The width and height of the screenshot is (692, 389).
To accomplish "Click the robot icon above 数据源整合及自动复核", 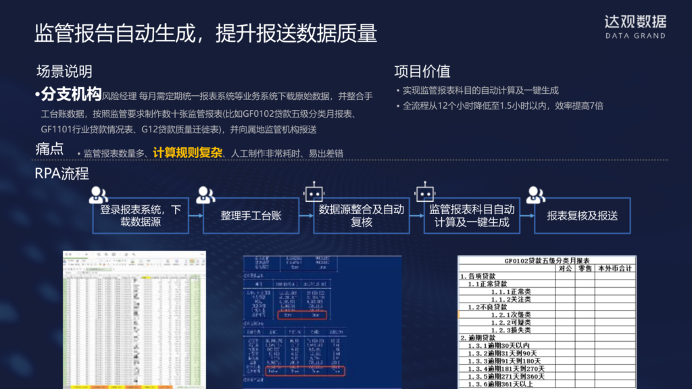I will point(314,192).
